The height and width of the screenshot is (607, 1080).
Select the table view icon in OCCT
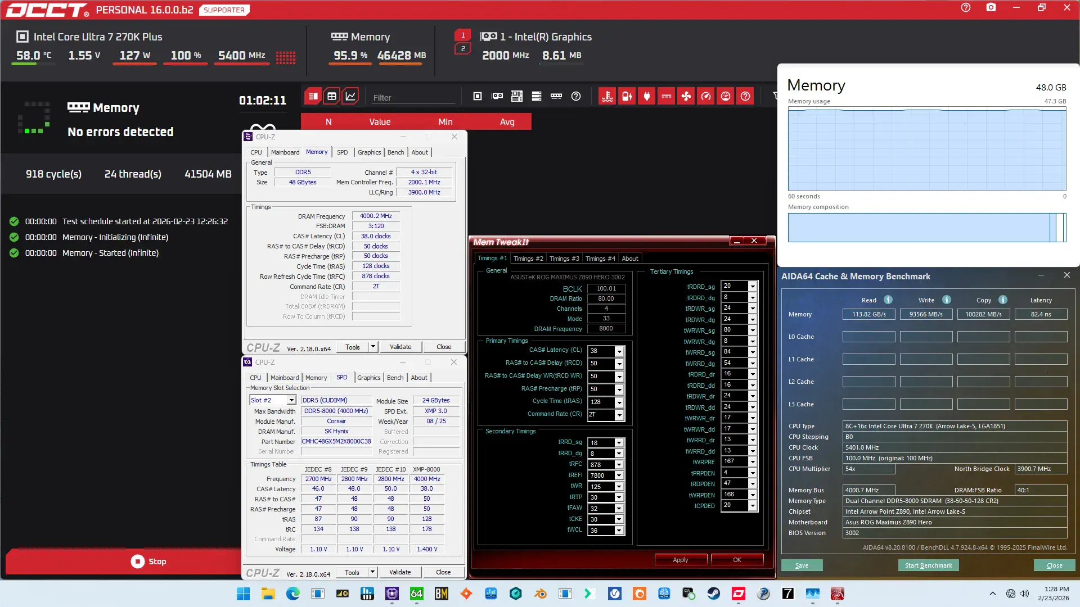coord(332,96)
